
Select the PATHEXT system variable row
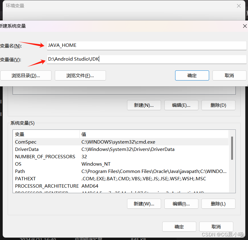click(122, 179)
